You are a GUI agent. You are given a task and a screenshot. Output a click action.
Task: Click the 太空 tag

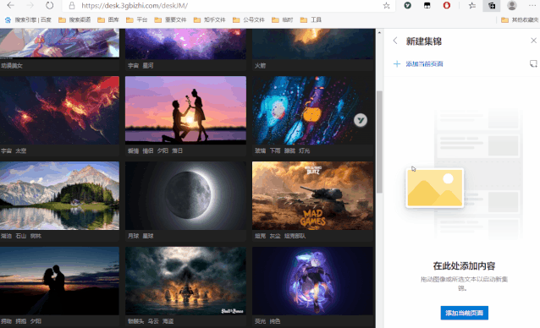point(20,150)
